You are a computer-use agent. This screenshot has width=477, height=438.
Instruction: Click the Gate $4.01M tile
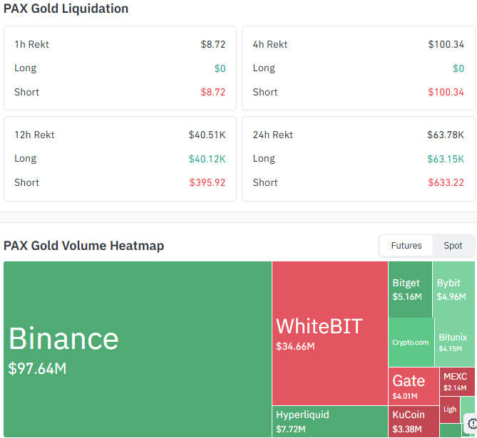pyautogui.click(x=414, y=386)
